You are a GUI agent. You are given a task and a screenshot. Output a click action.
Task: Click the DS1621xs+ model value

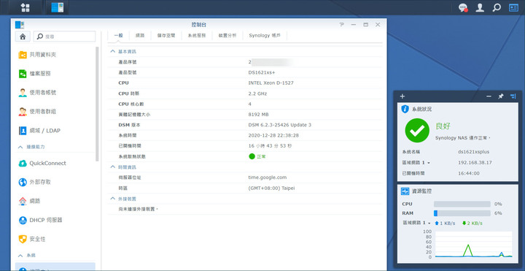262,72
